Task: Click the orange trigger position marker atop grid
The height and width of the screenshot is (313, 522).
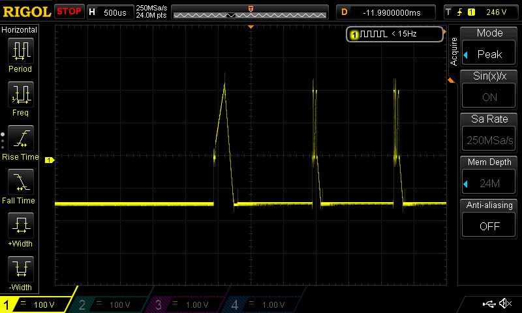Action: (251, 27)
